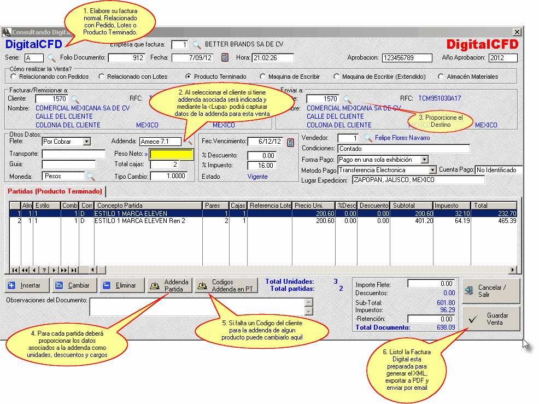Screen dimensions: 539x404
Task: Advance to the next record in the navigator
Action: tap(54, 270)
